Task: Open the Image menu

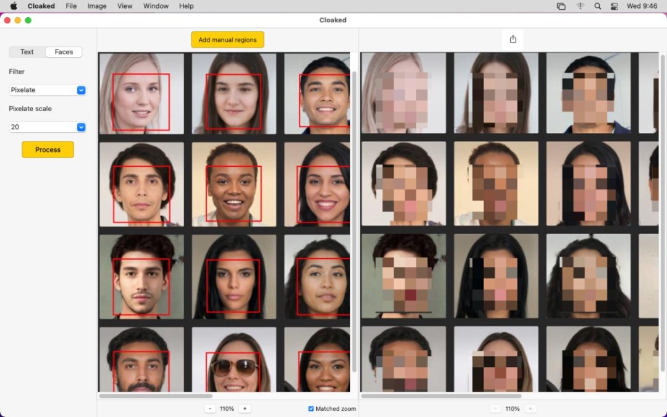Action: [96, 6]
